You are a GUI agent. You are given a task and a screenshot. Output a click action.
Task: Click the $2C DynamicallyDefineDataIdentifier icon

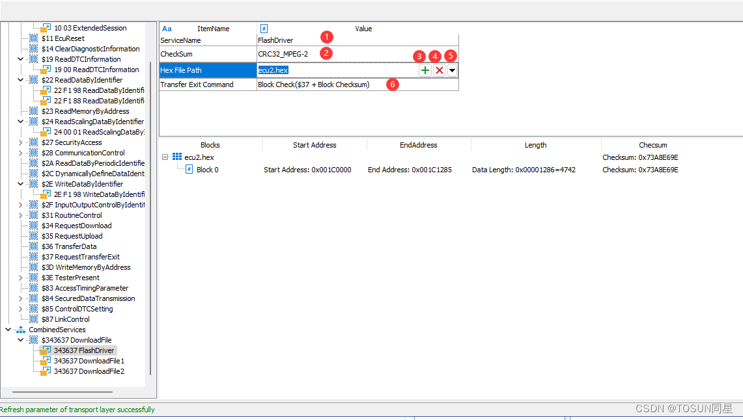click(34, 174)
